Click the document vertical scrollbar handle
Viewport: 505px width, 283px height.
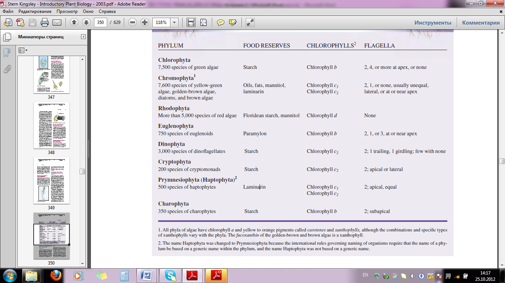point(502,161)
